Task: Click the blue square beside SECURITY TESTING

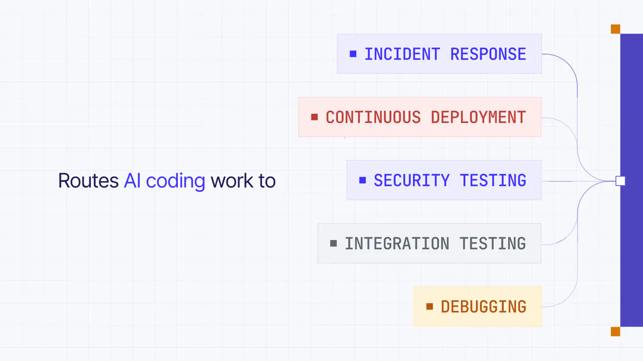Action: 363,180
